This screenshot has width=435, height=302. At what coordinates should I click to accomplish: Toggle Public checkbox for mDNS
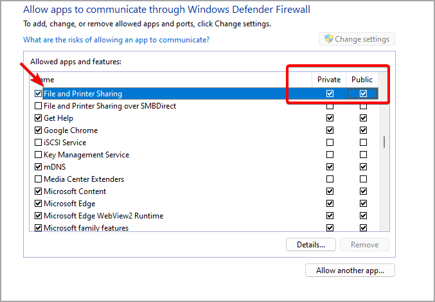[363, 167]
